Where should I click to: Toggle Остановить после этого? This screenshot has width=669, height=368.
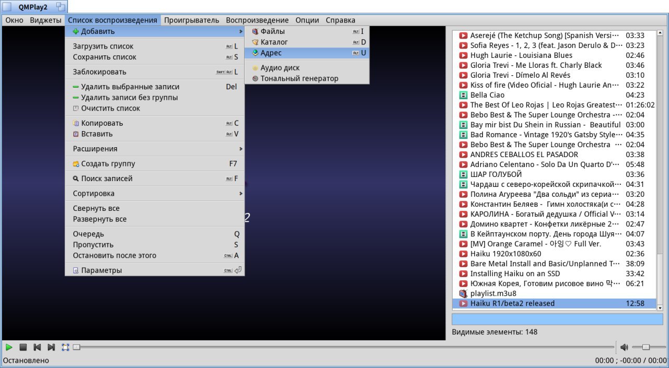pyautogui.click(x=155, y=255)
